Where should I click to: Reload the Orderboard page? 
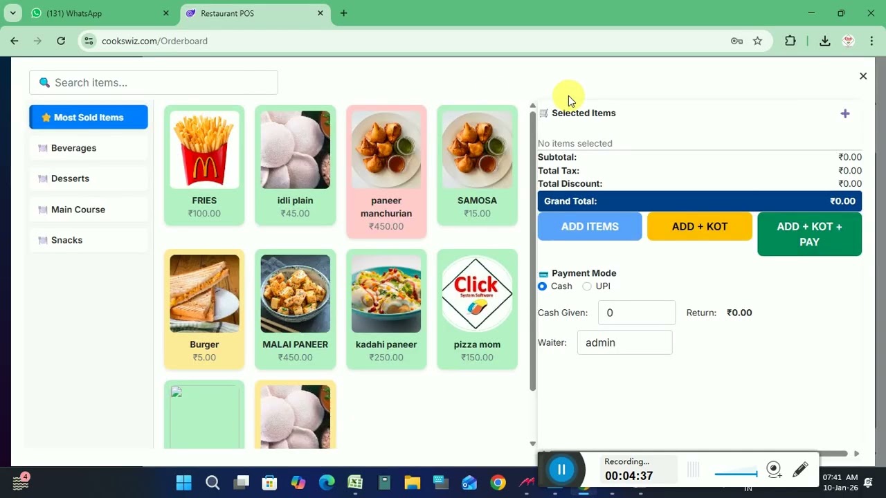click(61, 41)
